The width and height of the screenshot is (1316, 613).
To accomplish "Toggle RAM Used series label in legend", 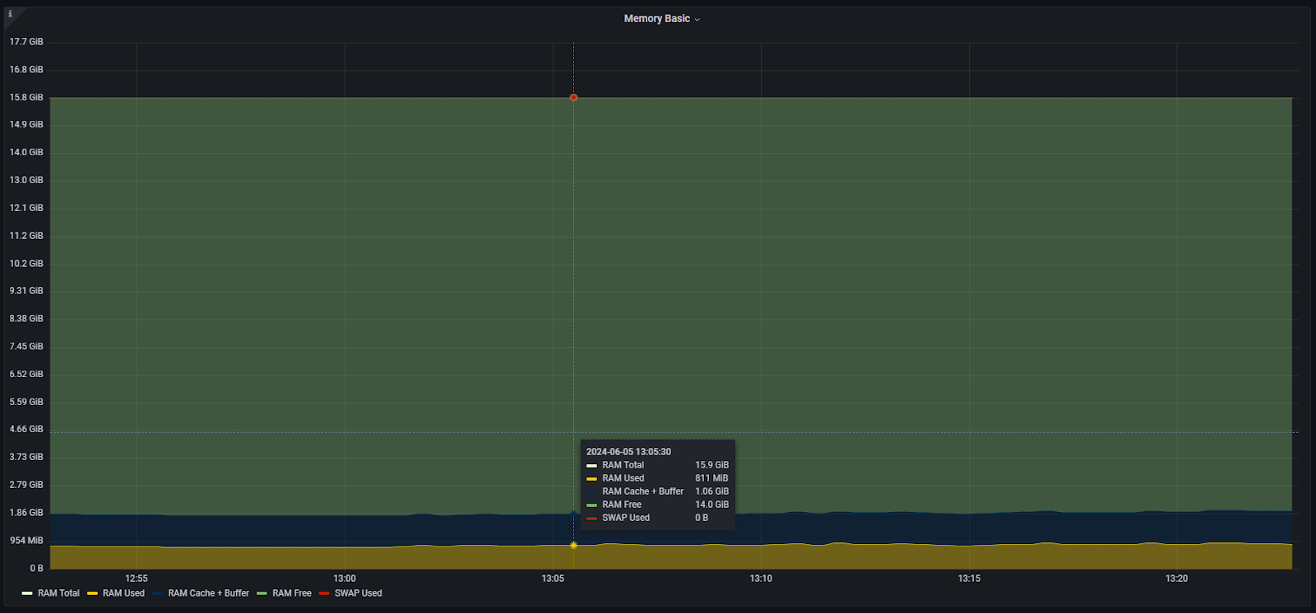I will tap(123, 593).
